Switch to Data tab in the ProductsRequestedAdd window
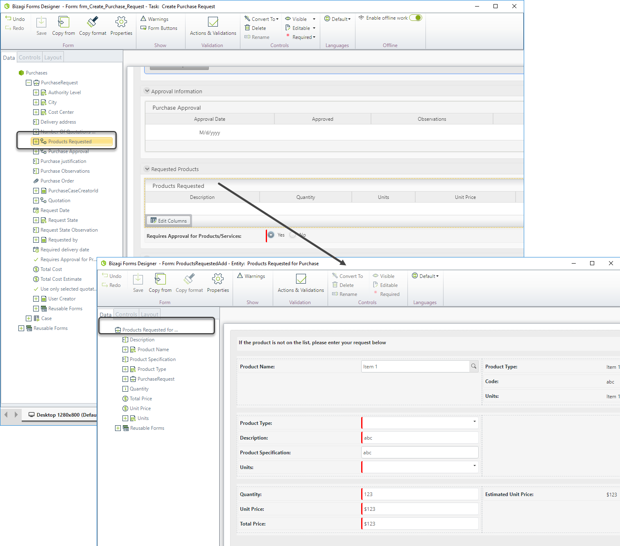Viewport: 620px width, 546px height. [x=106, y=315]
